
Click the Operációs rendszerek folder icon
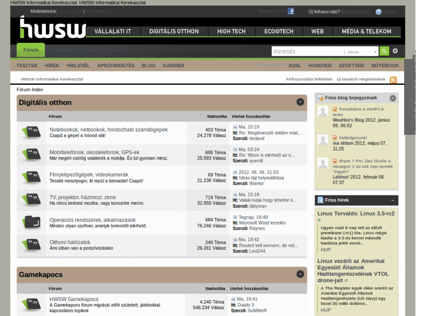click(x=32, y=222)
